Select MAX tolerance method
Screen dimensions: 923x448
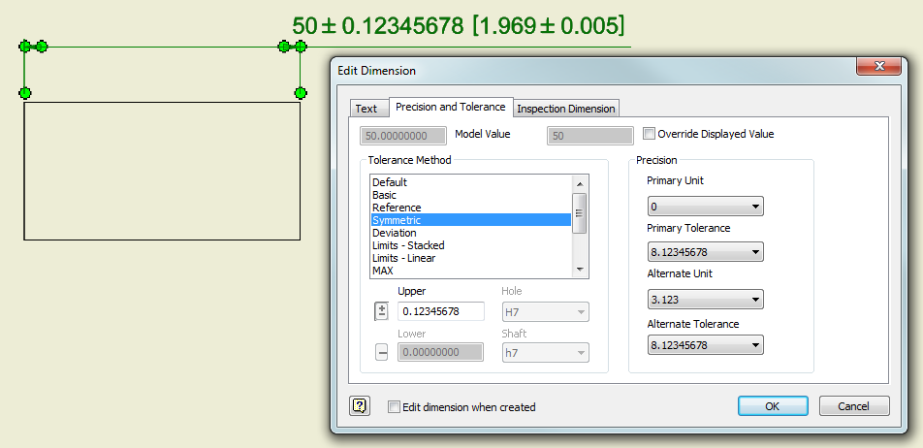tap(471, 271)
